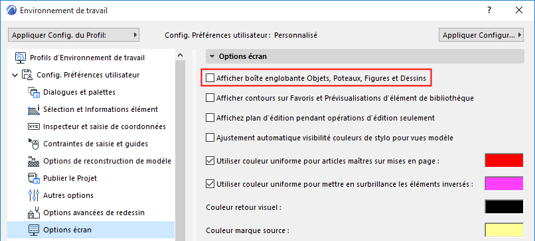Check Afficher contours sur Favoris option
This screenshot has height=241, width=535.
210,98
